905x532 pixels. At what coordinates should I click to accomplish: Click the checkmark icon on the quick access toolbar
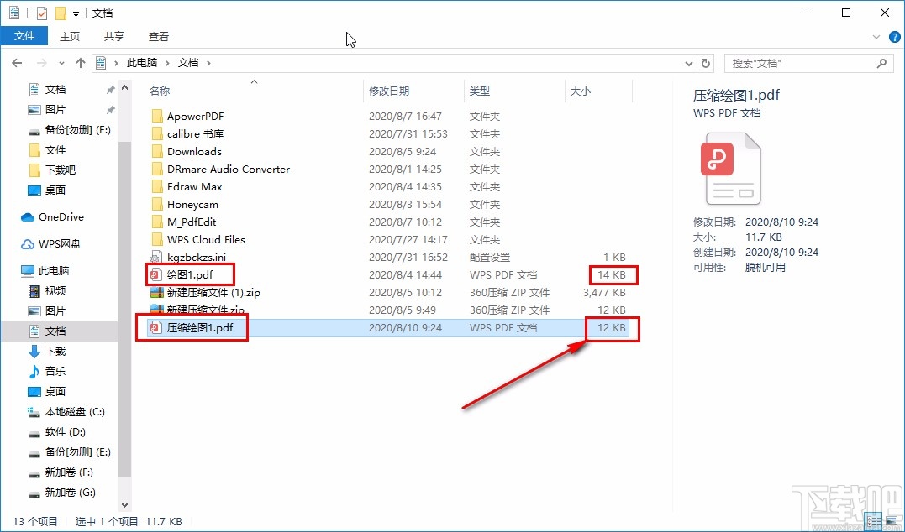(x=40, y=13)
